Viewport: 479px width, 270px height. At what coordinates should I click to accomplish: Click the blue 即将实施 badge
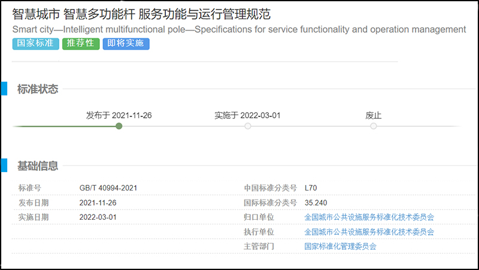click(126, 44)
